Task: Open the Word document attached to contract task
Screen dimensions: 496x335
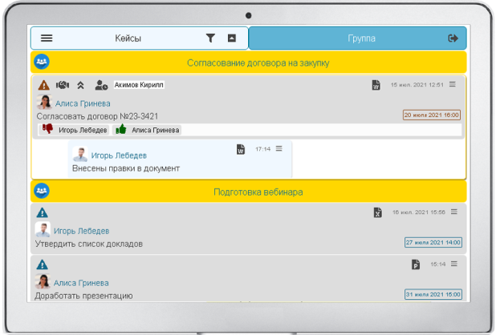Action: click(x=376, y=85)
